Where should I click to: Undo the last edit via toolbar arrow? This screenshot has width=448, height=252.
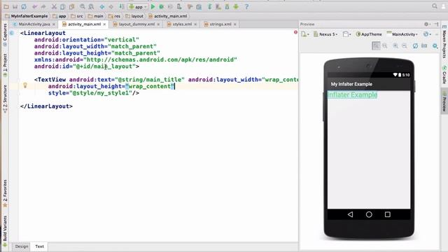coord(34,6)
